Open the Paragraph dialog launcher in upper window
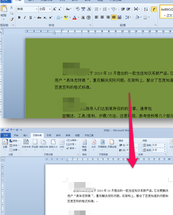The image size is (173, 215). [x=156, y=25]
